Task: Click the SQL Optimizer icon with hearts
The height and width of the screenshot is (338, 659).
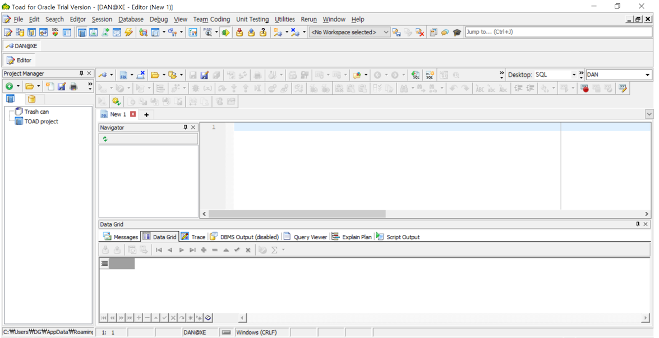Action: pos(55,33)
